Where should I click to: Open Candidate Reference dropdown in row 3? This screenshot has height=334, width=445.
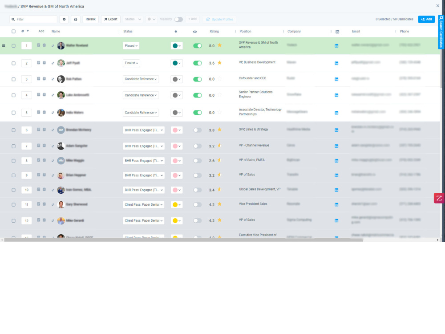click(141, 79)
